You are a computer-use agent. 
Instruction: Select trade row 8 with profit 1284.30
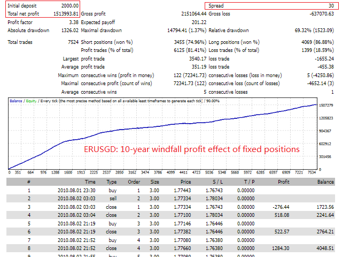click(171, 248)
